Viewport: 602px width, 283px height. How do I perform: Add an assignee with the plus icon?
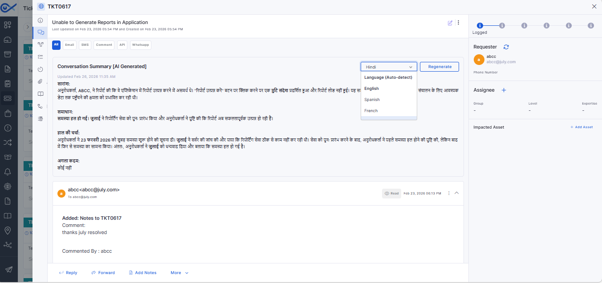pyautogui.click(x=504, y=90)
